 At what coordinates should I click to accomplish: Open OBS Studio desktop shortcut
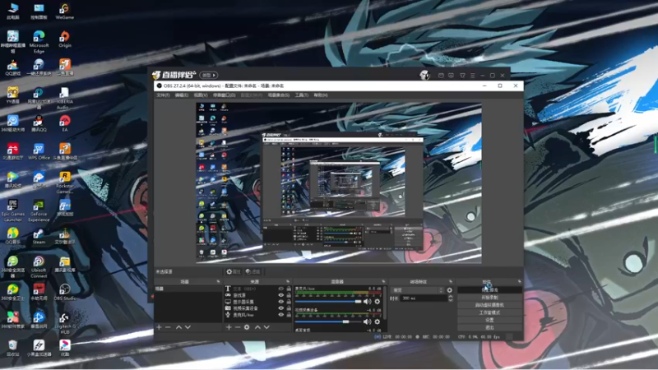point(65,293)
